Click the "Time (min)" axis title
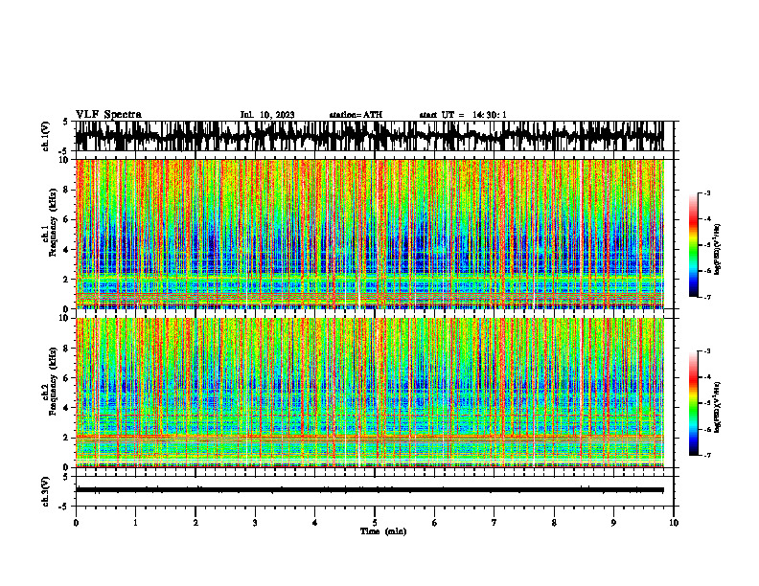The width and height of the screenshot is (759, 586). (383, 531)
